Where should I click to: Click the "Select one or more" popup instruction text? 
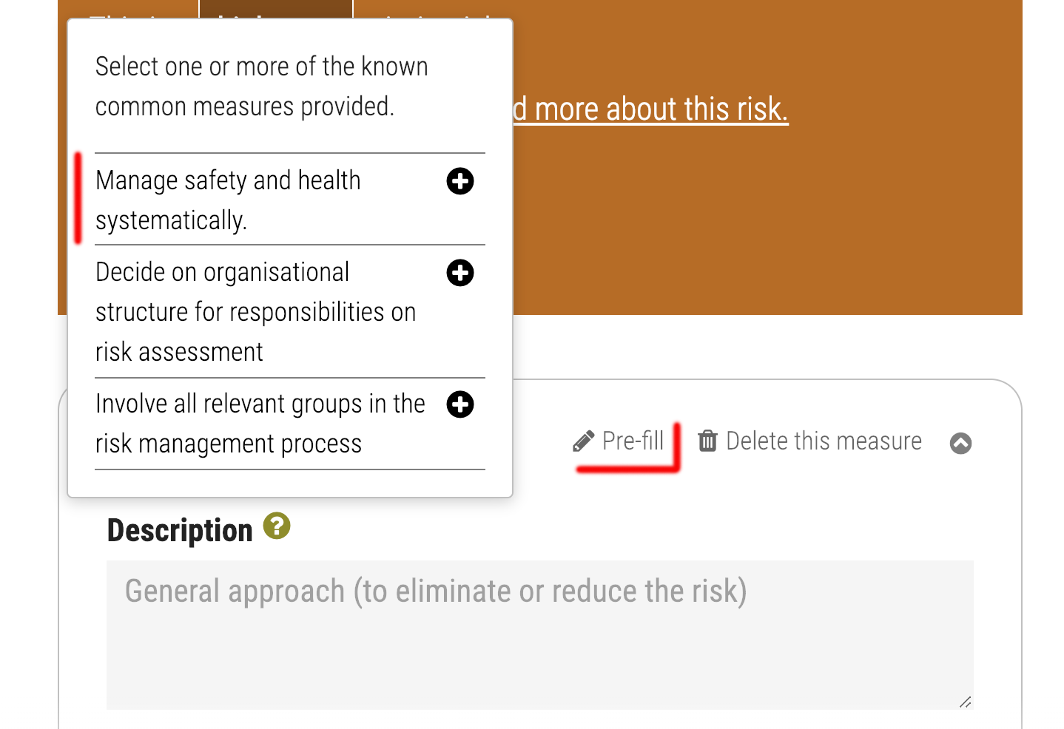(261, 87)
